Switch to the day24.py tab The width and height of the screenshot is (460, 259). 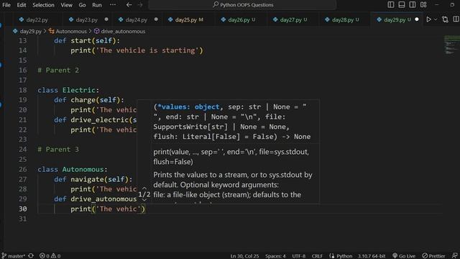click(x=136, y=19)
